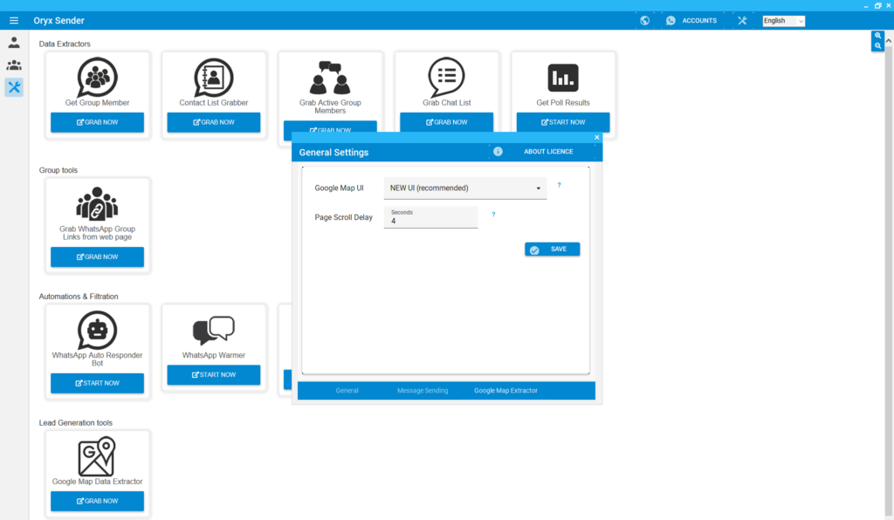Click the Grab Chat List icon
The height and width of the screenshot is (520, 894).
446,77
